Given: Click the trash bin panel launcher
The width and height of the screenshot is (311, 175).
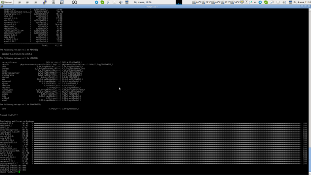Looking at the screenshot, I should tap(53, 2).
